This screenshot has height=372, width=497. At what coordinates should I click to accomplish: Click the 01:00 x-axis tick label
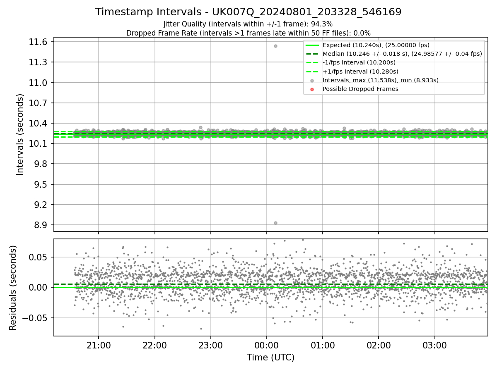pyautogui.click(x=323, y=345)
